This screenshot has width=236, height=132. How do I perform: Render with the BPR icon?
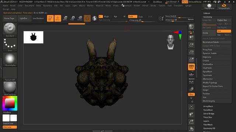(x=191, y=27)
